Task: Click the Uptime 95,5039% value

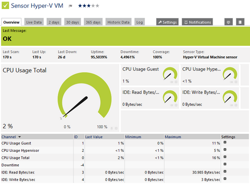Action: click(x=99, y=57)
